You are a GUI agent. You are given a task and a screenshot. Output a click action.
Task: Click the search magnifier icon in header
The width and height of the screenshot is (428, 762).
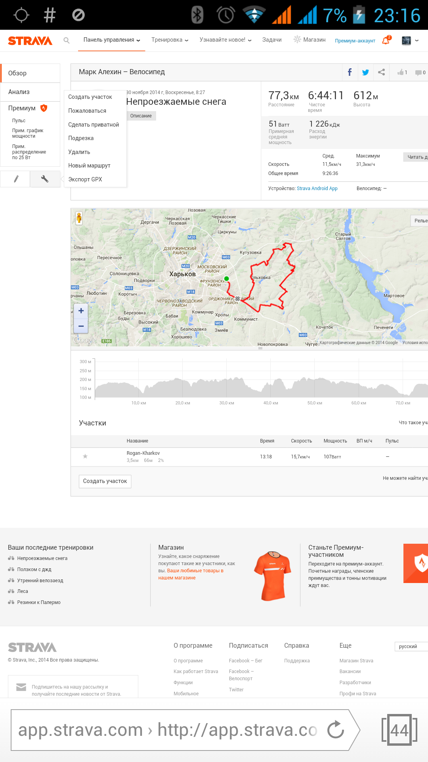[x=67, y=40]
